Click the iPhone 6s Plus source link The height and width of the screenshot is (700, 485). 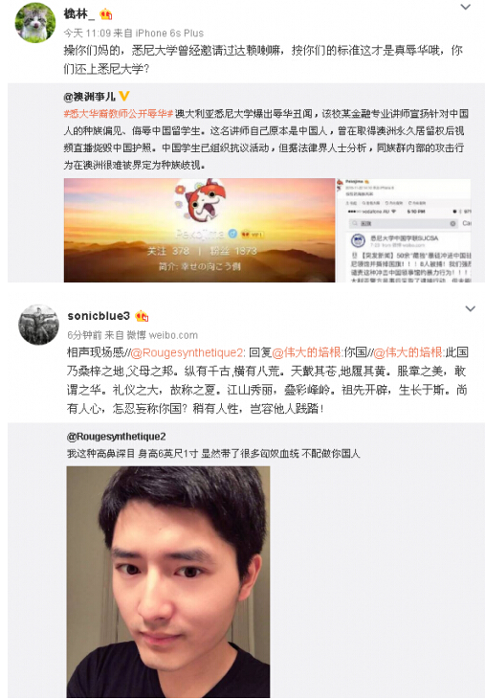tap(169, 33)
